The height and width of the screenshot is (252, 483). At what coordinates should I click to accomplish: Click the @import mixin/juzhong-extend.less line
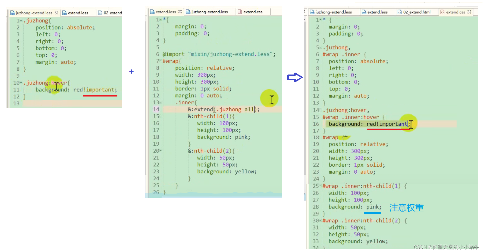pyautogui.click(x=219, y=54)
